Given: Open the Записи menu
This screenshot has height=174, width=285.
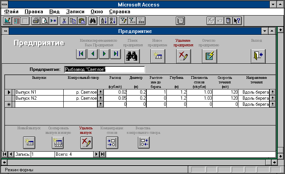Looking at the screenshot, I should click(x=75, y=11).
